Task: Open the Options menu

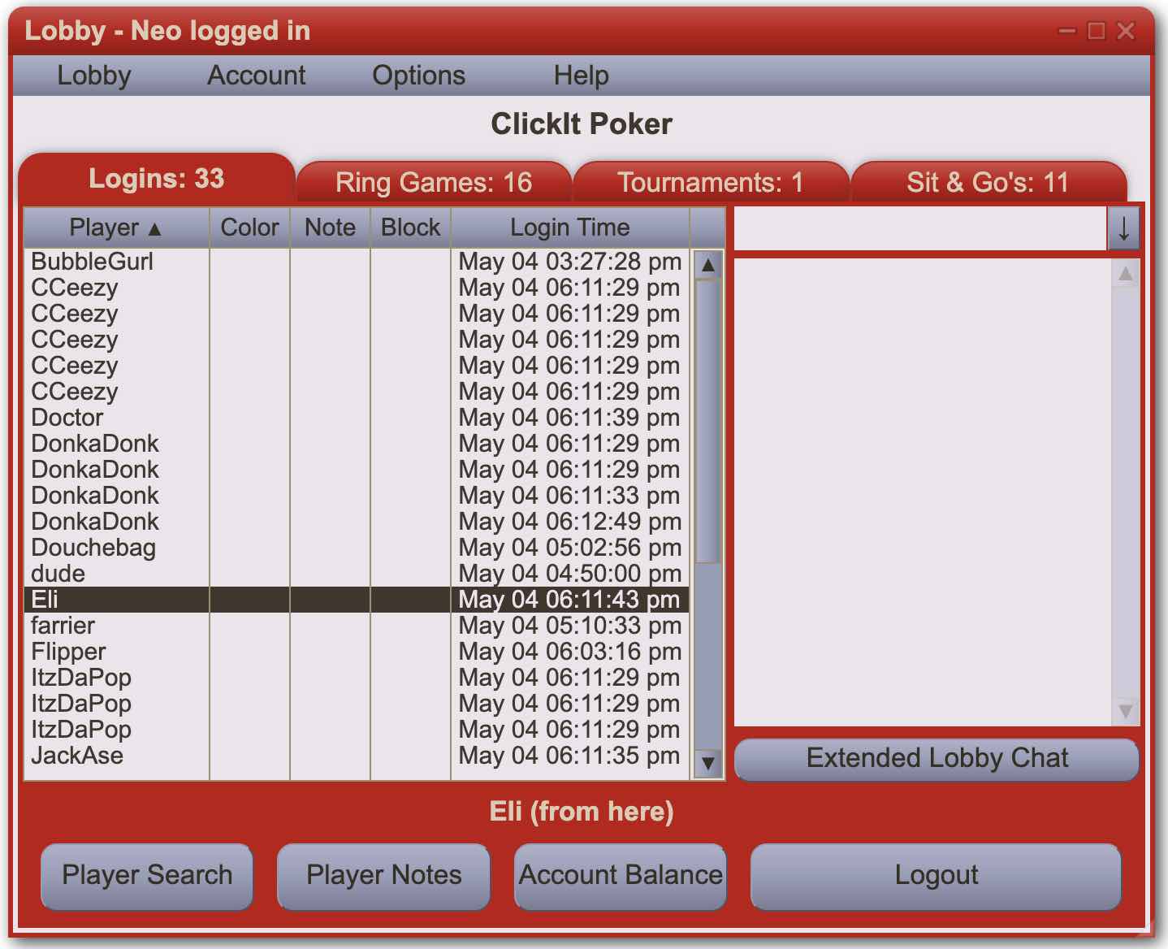Action: (418, 76)
